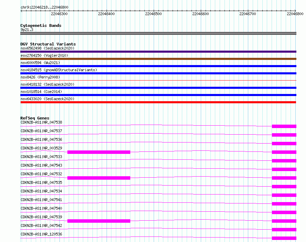The height and width of the screenshot is (242, 306).
Task: Open the nsv4184515 (gnomADStructuralVariants) label
Action: coord(59,70)
